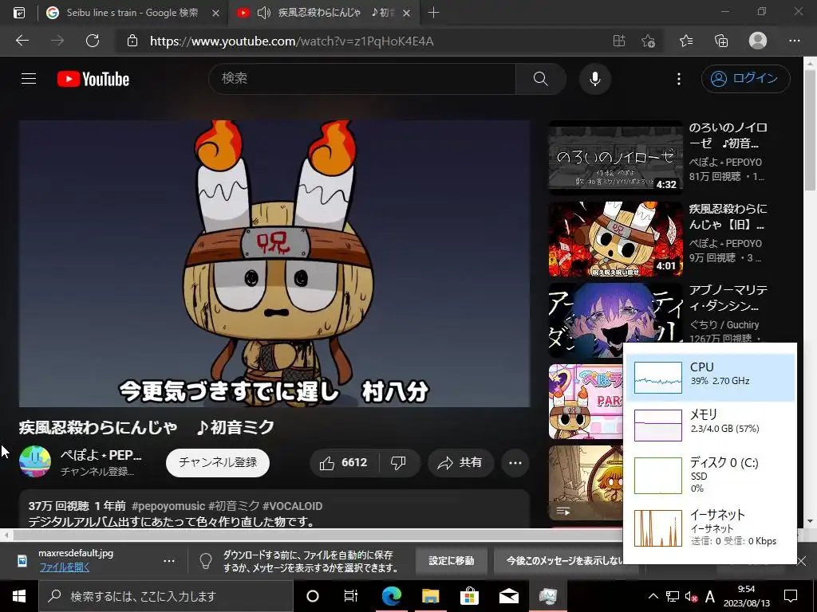Click the muted volume tray icon
817x612 pixels.
(690, 596)
